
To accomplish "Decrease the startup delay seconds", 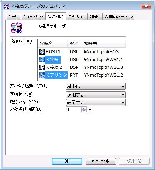I will (84, 111).
